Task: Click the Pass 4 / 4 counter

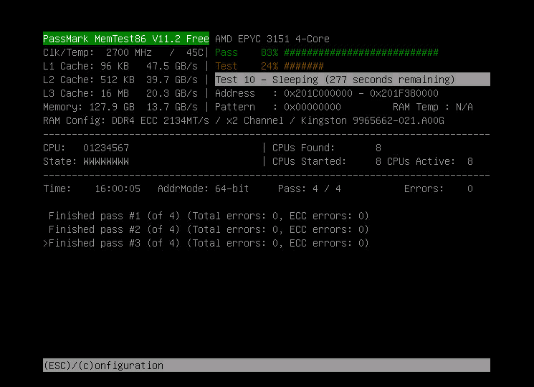Action: [309, 188]
